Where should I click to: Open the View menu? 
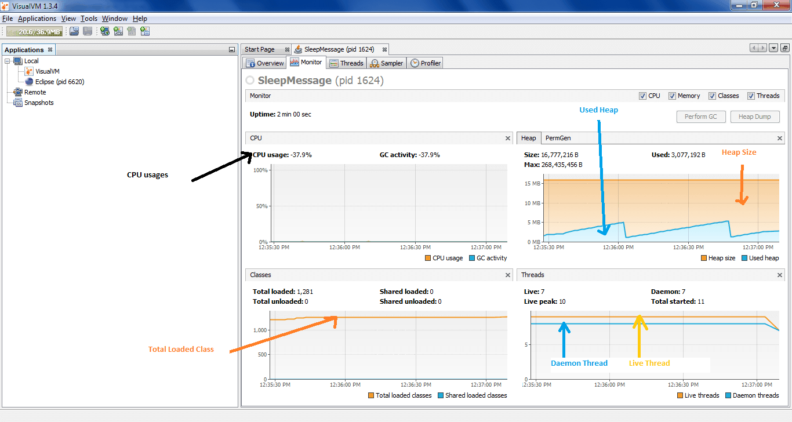point(68,19)
